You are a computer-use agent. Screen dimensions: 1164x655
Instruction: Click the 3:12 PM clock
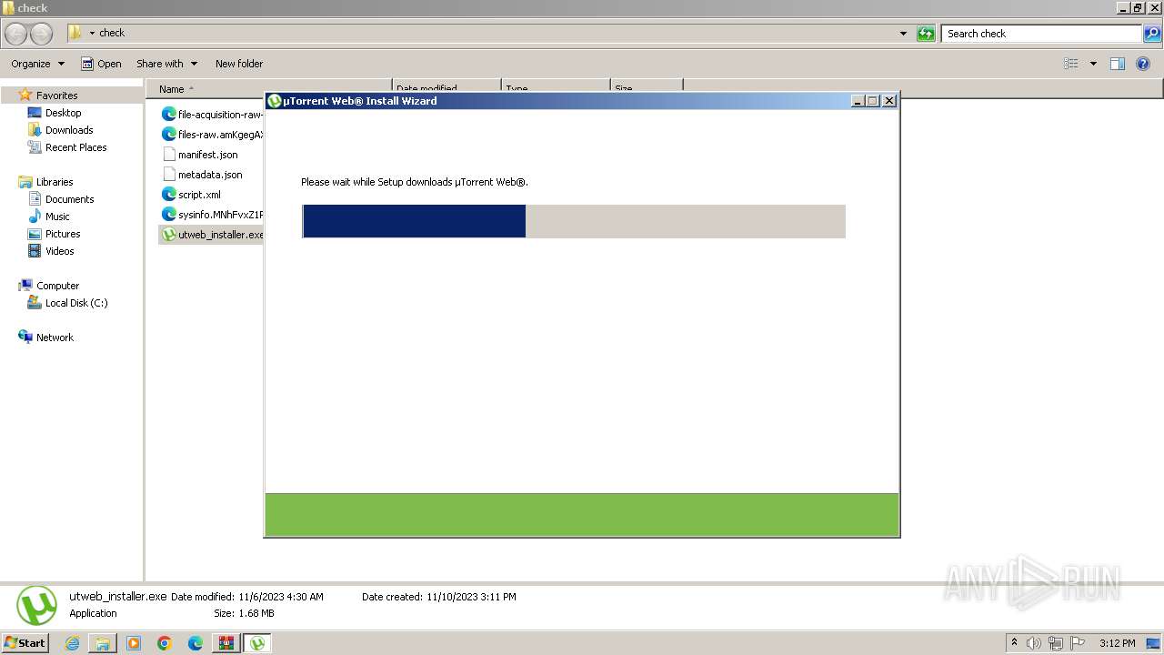1117,643
